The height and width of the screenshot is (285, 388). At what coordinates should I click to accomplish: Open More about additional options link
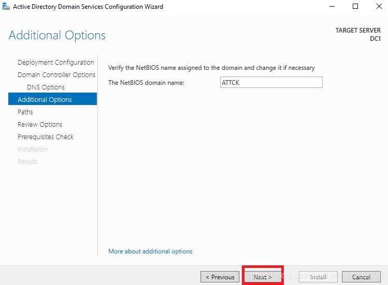[150, 251]
